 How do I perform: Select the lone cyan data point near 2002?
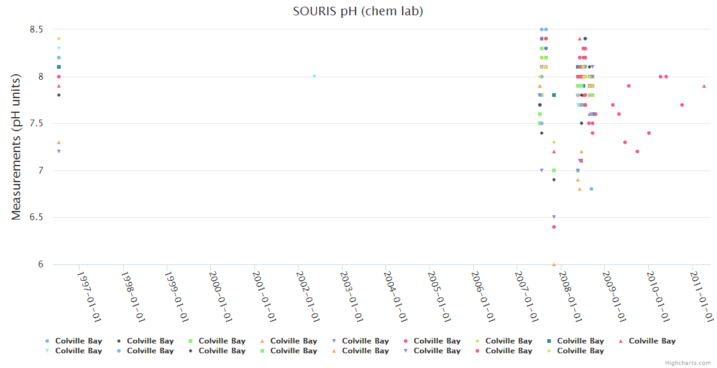point(314,77)
